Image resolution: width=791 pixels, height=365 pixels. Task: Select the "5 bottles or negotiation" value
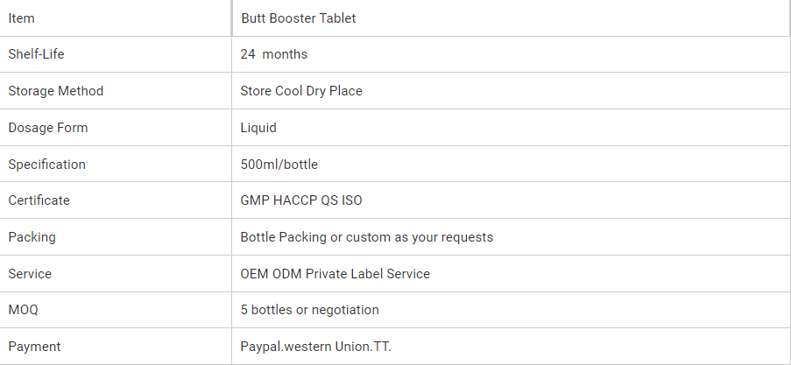coord(310,310)
